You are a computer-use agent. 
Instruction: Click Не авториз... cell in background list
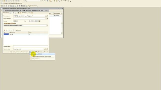coord(57,15)
